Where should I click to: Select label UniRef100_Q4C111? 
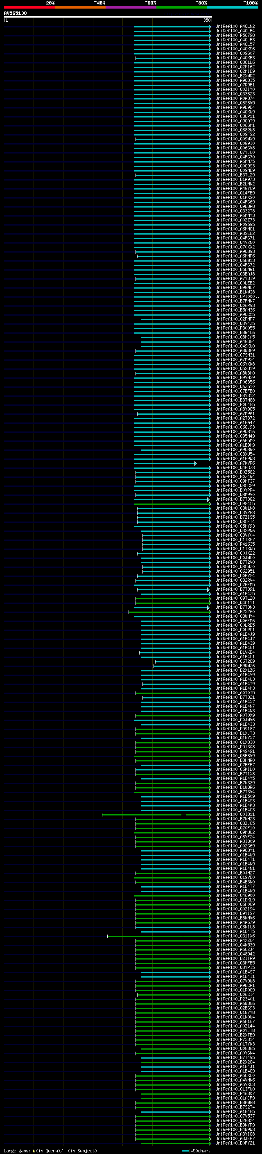tap(235, 603)
